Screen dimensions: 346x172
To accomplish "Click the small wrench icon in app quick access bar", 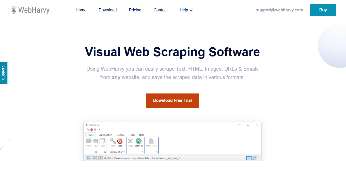I will (x=88, y=129).
